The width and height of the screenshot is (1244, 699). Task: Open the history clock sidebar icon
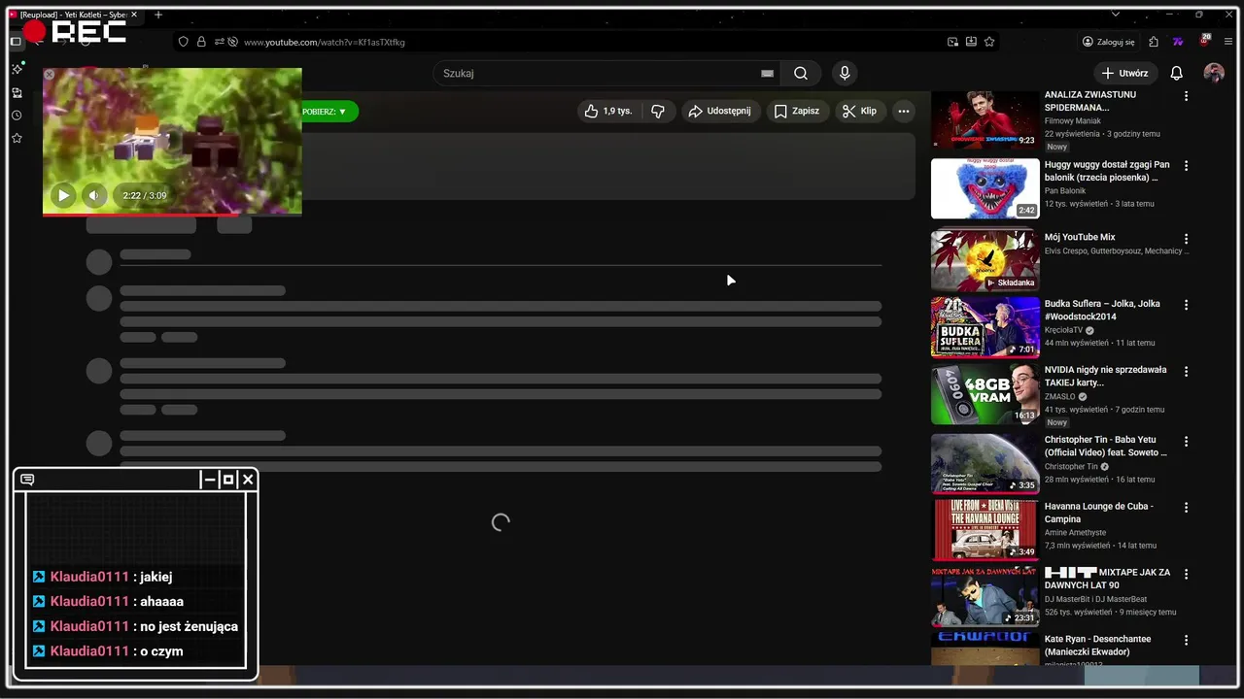pos(17,116)
